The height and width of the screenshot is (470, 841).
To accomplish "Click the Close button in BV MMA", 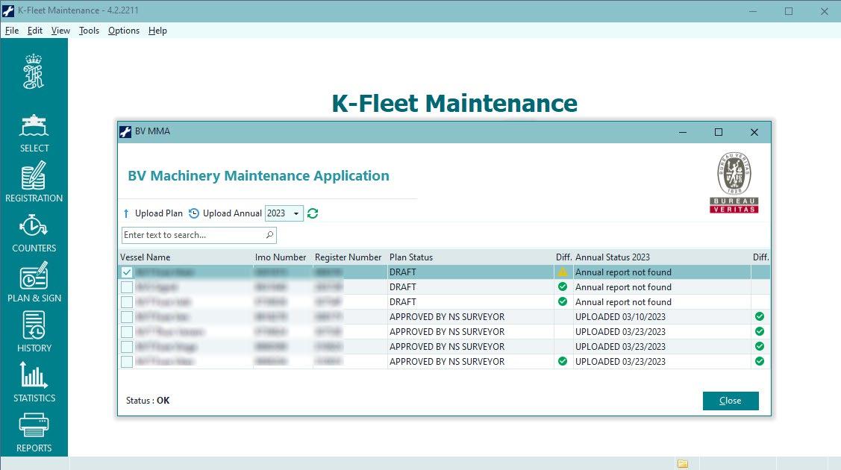I will 731,401.
